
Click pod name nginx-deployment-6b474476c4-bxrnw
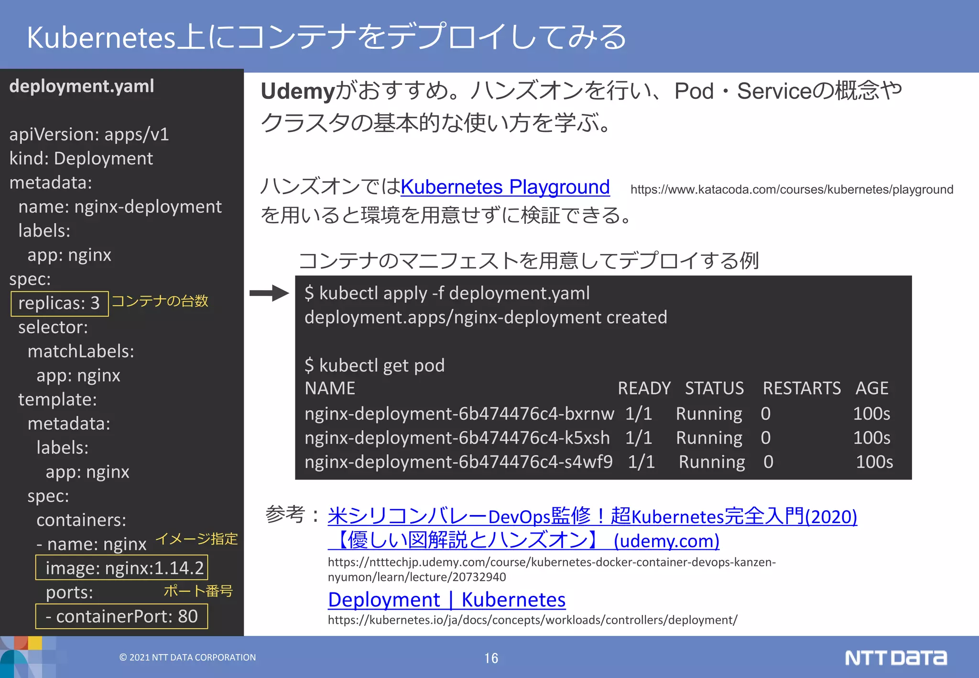pos(459,414)
